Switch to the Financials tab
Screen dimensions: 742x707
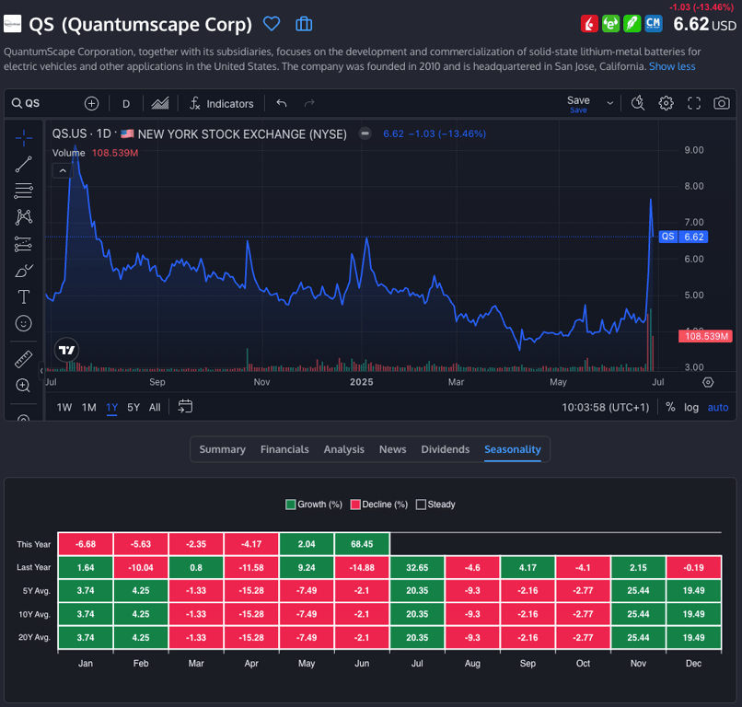[x=284, y=449]
